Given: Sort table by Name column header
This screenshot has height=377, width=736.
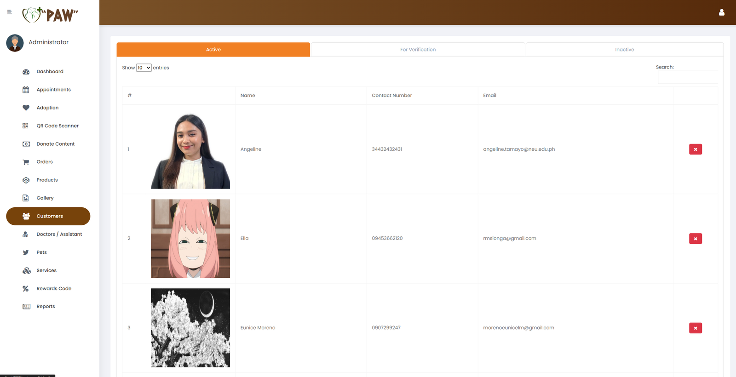Looking at the screenshot, I should 248,96.
